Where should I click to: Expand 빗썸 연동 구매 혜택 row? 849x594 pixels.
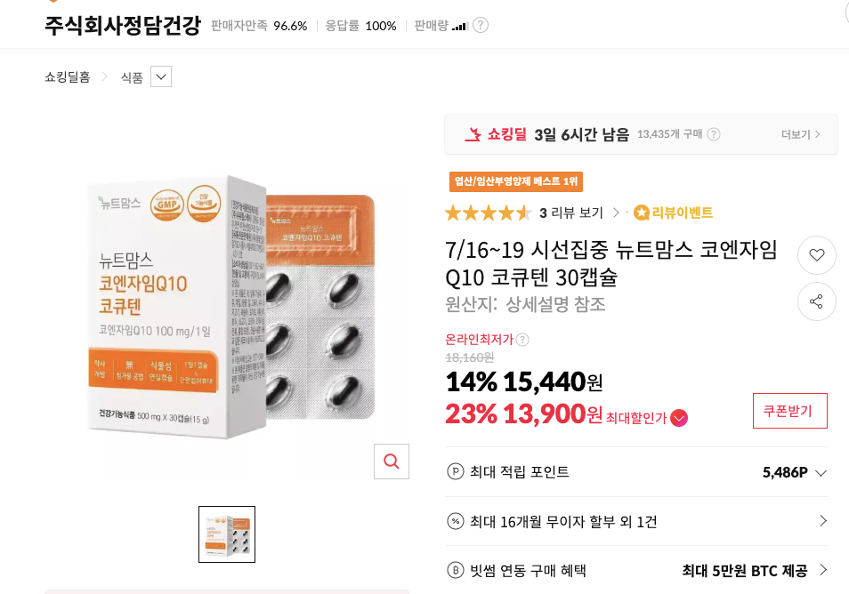[x=636, y=570]
